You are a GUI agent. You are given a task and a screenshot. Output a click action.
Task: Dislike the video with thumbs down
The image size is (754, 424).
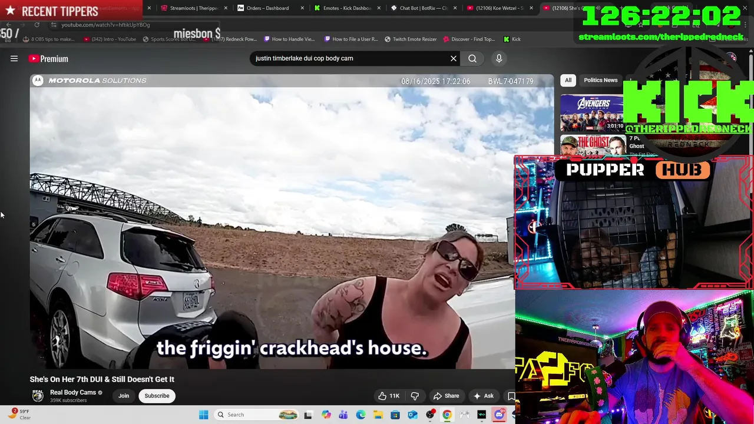[415, 396]
